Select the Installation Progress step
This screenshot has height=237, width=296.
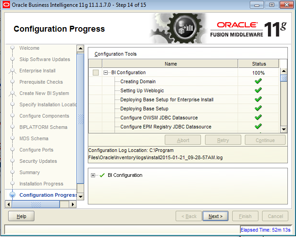tap(41, 184)
